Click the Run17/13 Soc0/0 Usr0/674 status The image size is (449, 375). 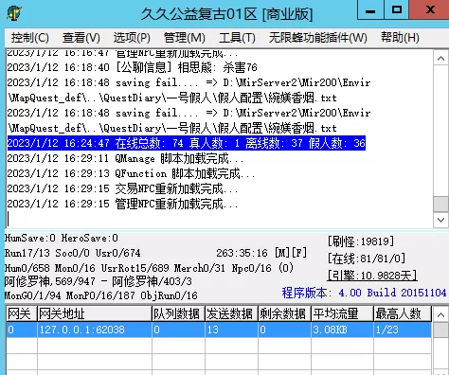pos(73,253)
